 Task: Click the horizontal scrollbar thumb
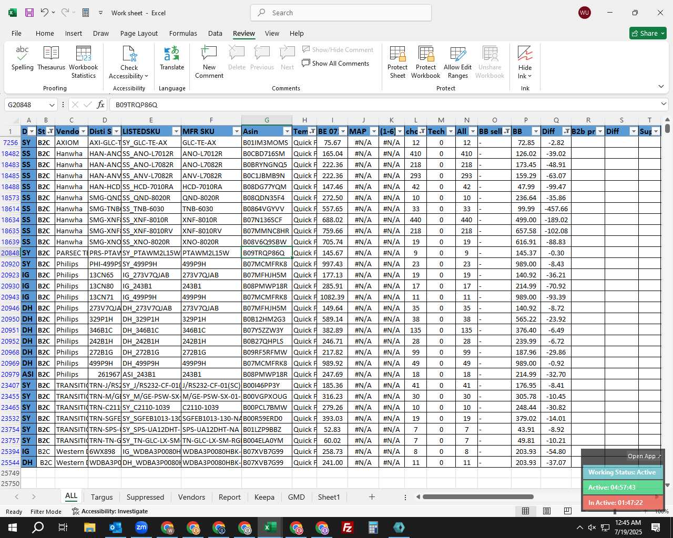point(478,496)
